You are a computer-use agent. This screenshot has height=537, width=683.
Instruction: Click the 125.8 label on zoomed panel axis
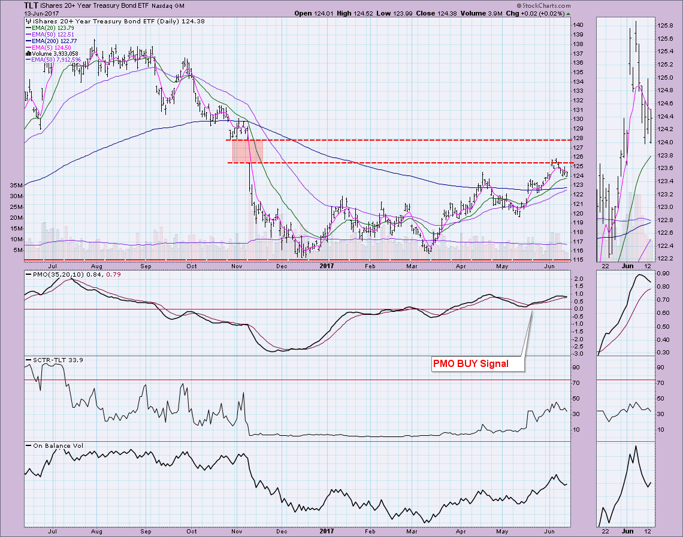665,26
